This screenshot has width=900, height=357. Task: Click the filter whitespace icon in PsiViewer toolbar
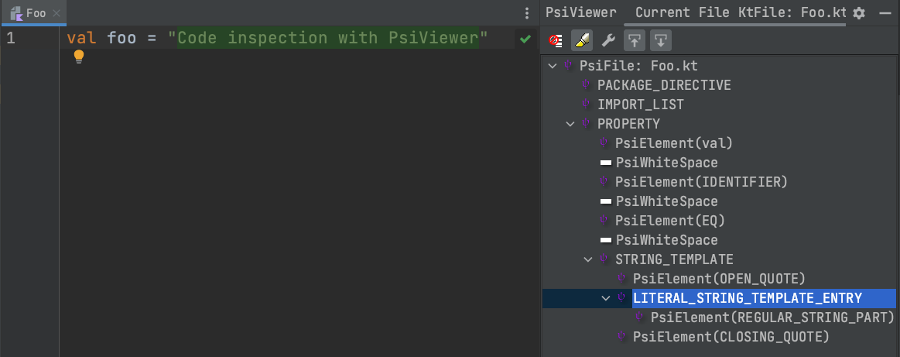coord(555,40)
